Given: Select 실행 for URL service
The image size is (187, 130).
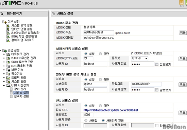Looking at the screenshot, I should pyautogui.click(x=86, y=106).
